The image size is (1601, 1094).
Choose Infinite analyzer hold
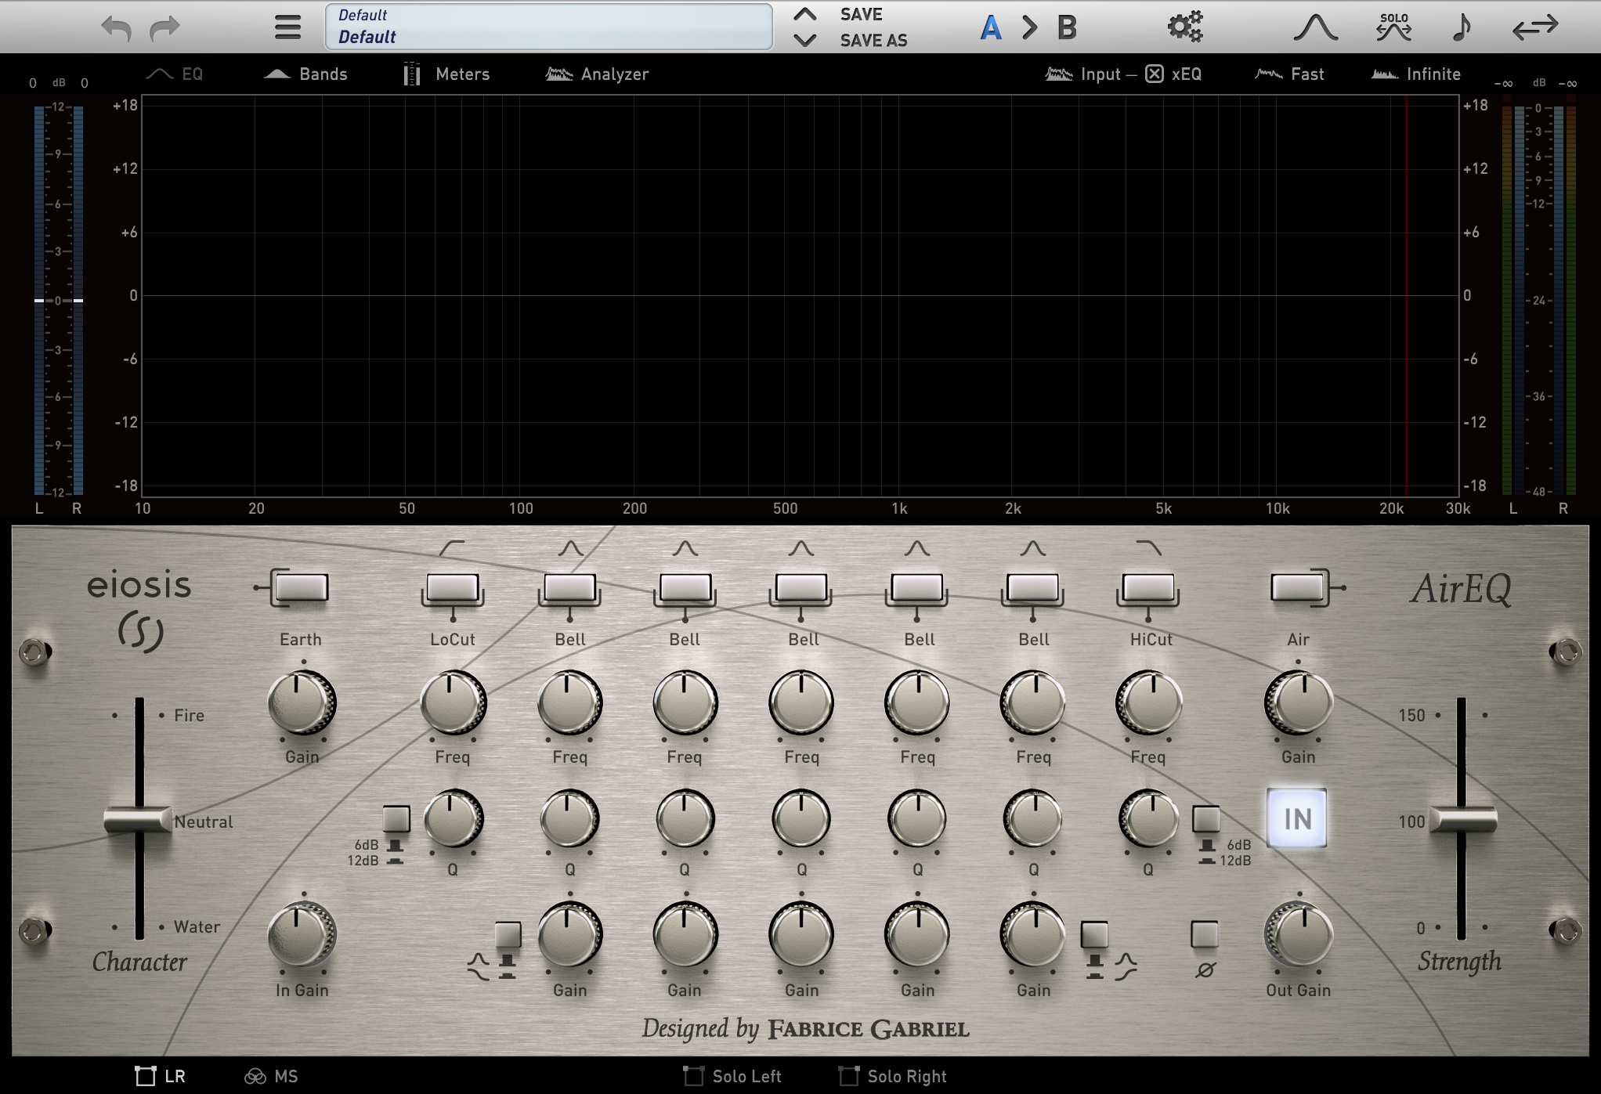point(1416,74)
